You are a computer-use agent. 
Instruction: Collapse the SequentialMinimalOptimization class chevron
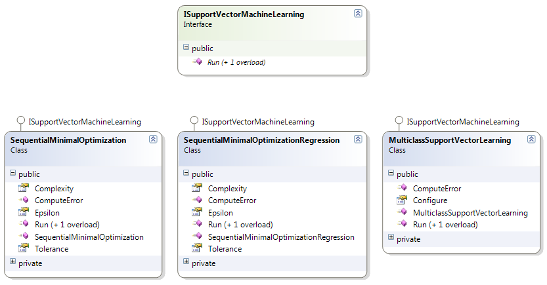153,139
